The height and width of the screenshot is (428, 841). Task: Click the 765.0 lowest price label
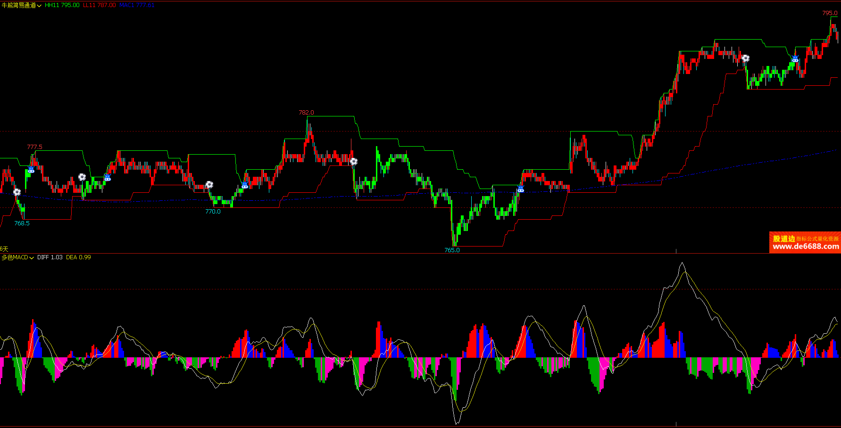[452, 250]
